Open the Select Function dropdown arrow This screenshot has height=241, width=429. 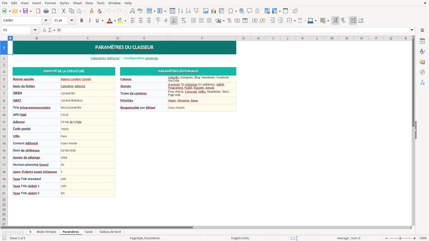point(54,30)
